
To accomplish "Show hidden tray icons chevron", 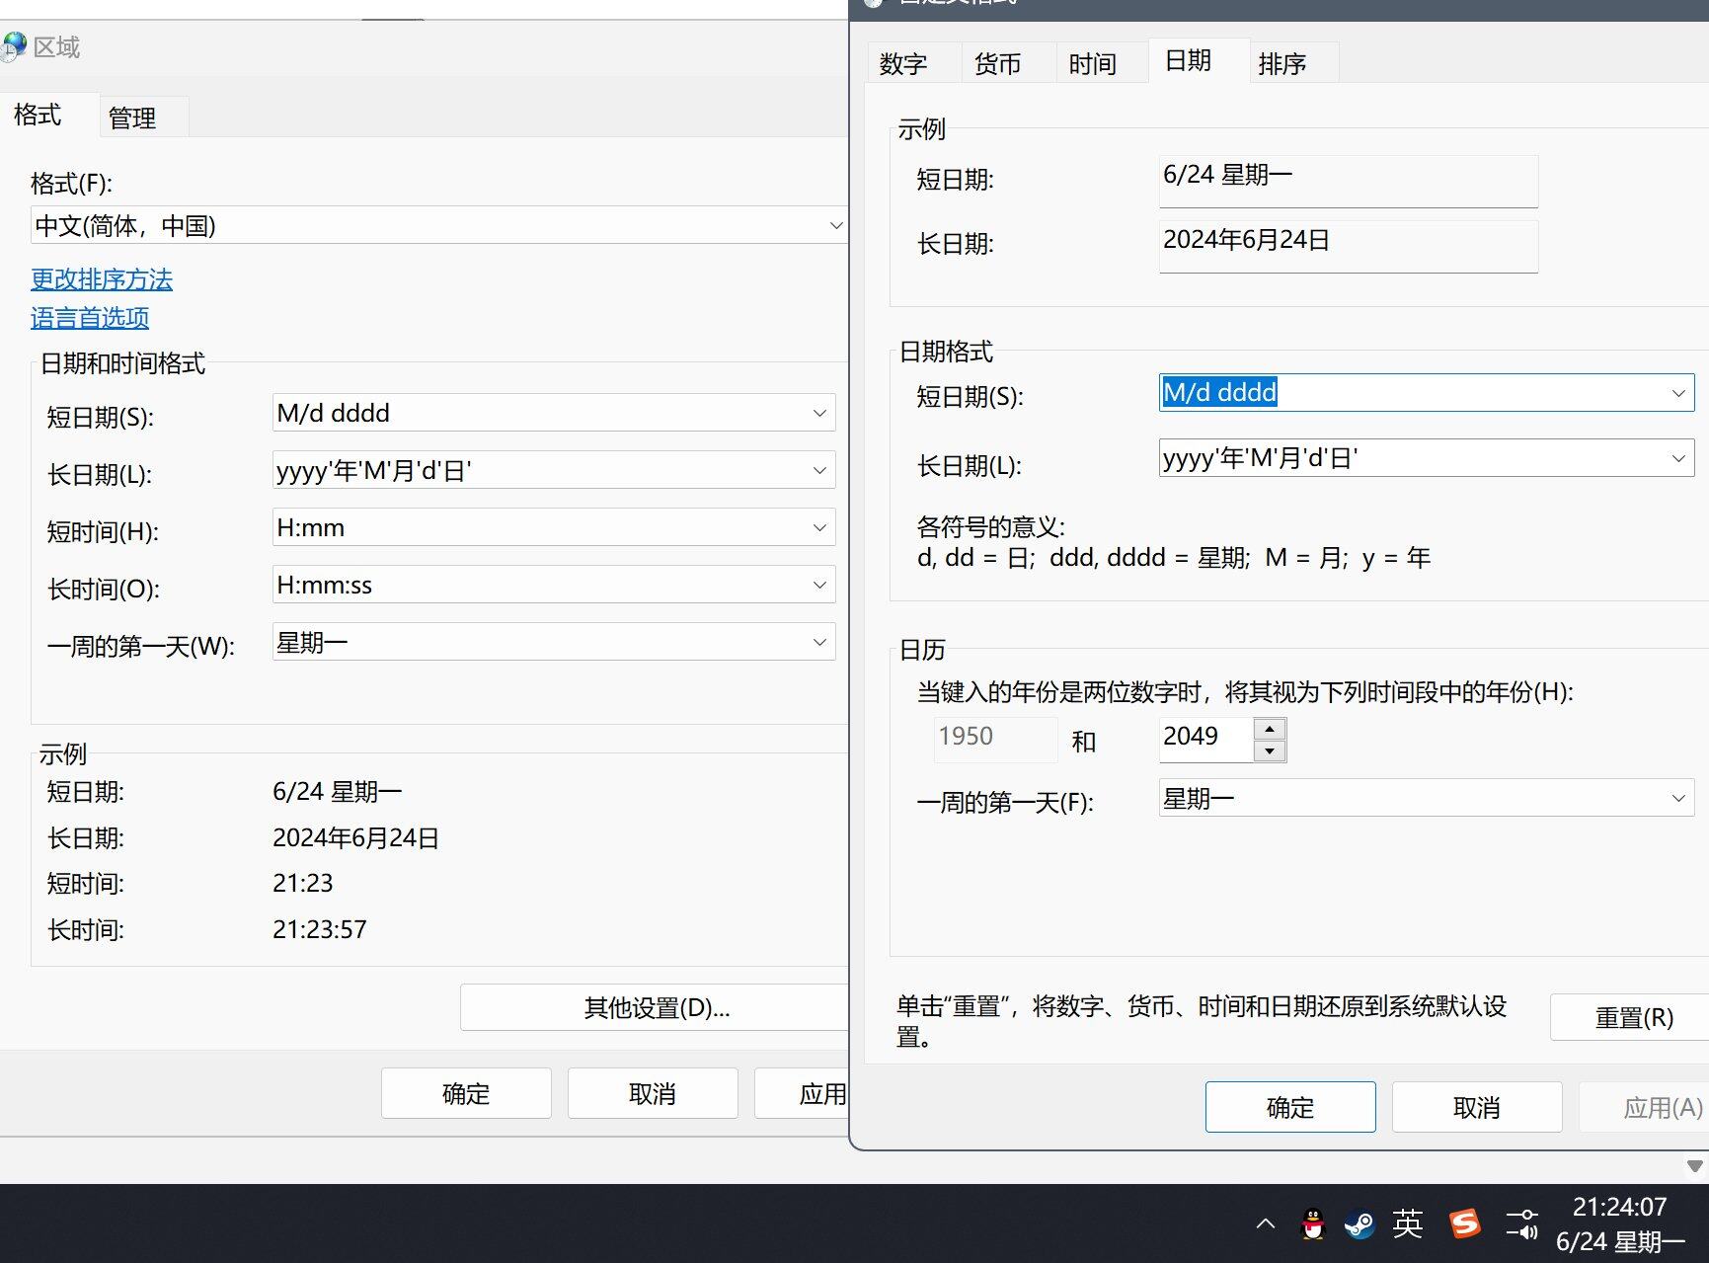I will (x=1265, y=1224).
